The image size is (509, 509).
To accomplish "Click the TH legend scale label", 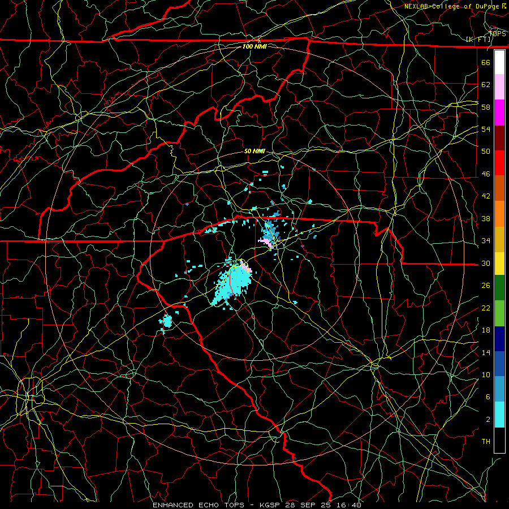I will click(x=486, y=442).
